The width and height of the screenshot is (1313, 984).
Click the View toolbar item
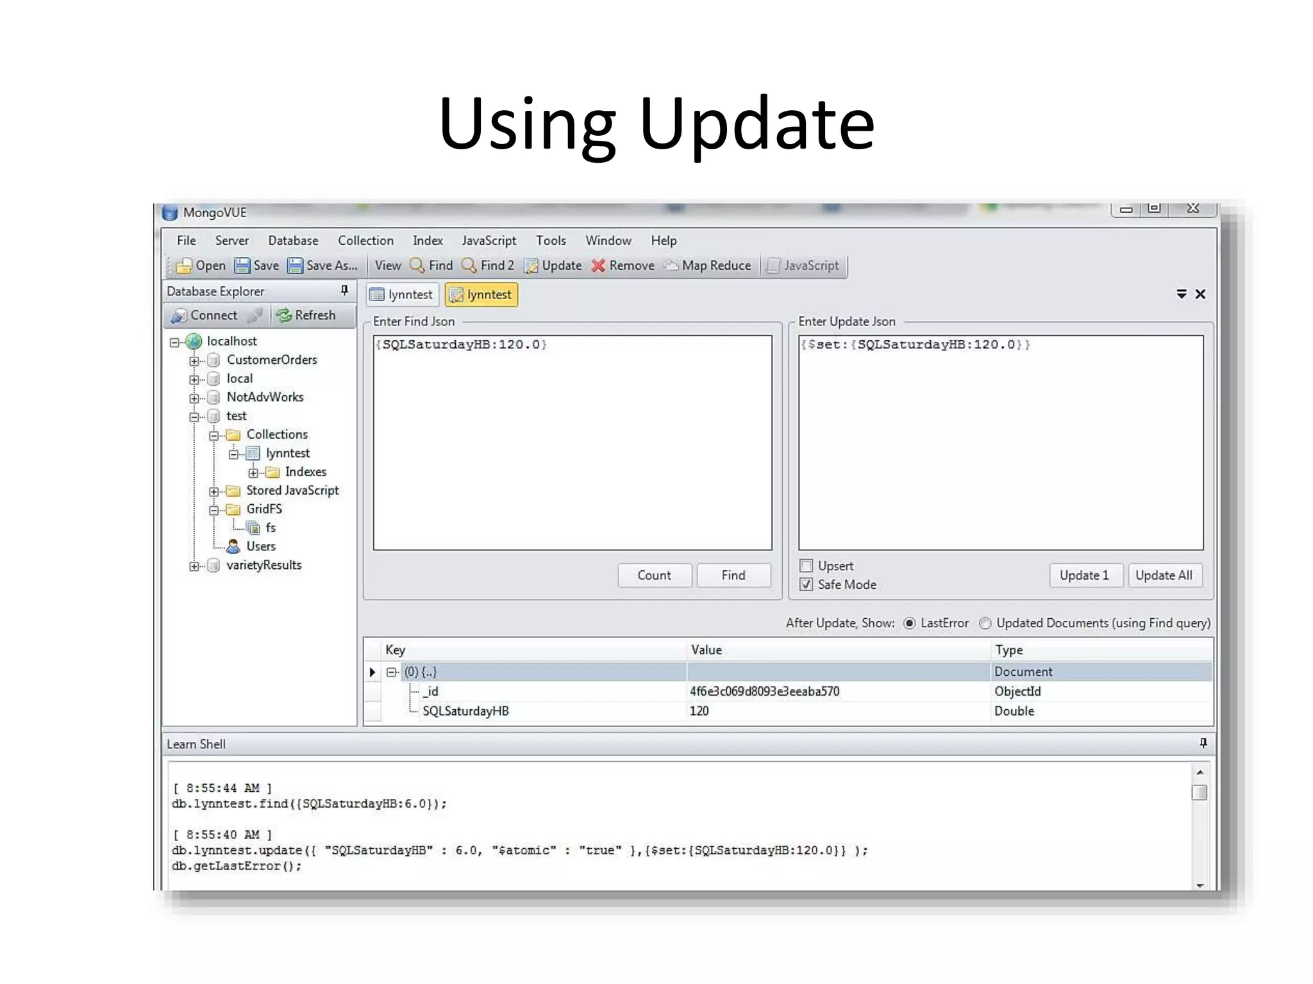pyautogui.click(x=388, y=265)
